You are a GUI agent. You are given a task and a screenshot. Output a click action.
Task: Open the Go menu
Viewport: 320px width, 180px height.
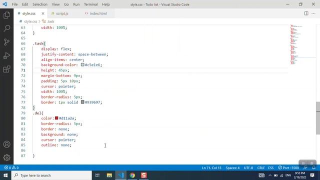[66, 4]
